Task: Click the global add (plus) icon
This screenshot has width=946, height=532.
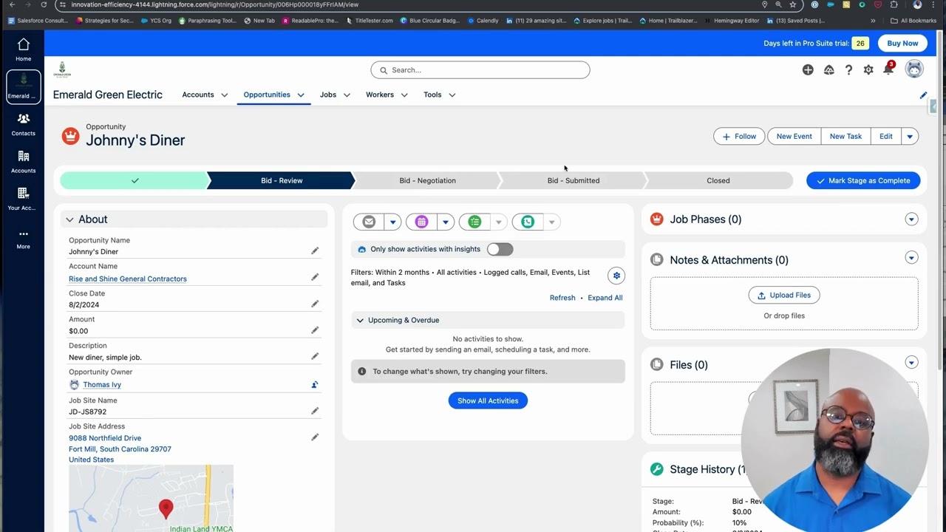Action: coord(808,69)
